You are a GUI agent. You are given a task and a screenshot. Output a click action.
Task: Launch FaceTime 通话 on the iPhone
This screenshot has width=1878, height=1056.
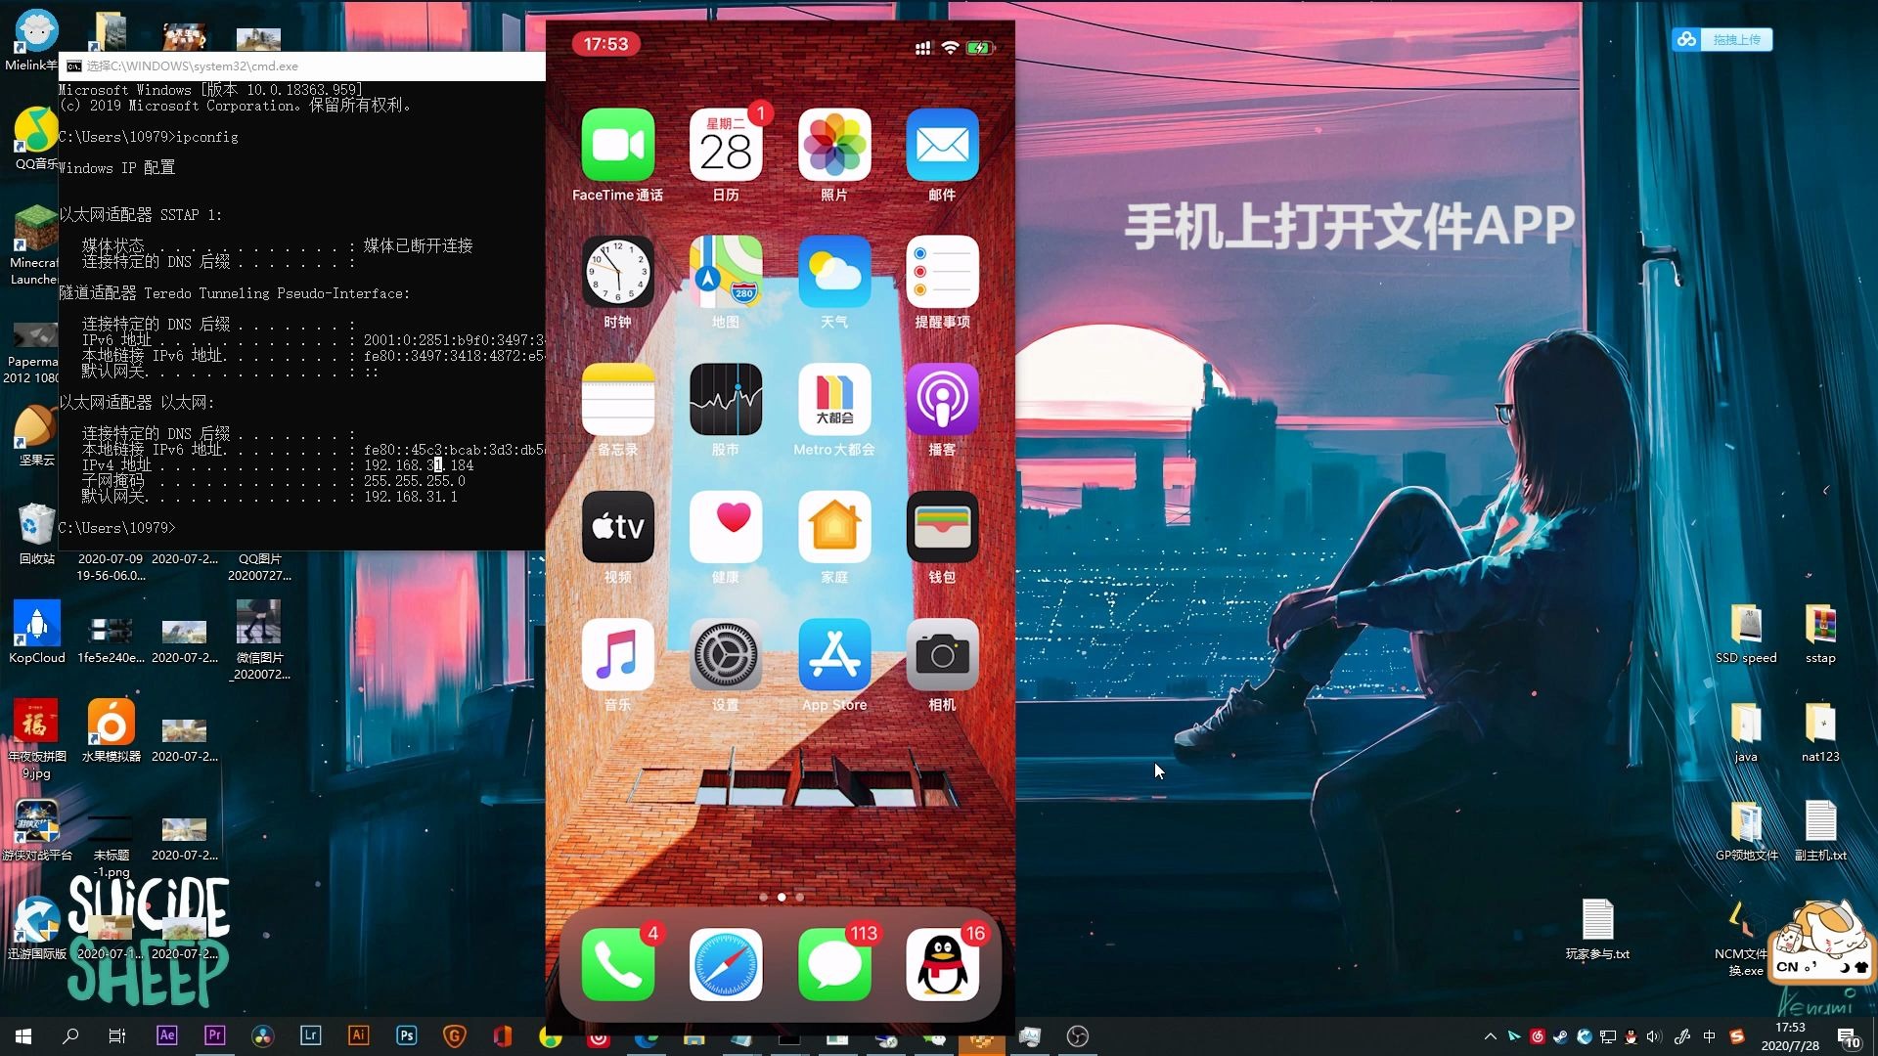[x=617, y=145]
